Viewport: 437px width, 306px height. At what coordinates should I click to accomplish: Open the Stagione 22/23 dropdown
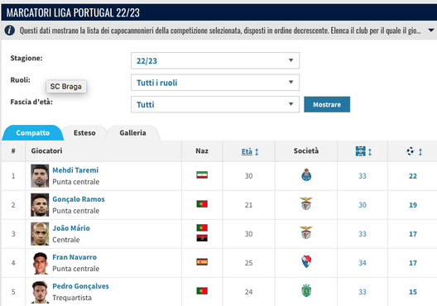pyautogui.click(x=215, y=60)
